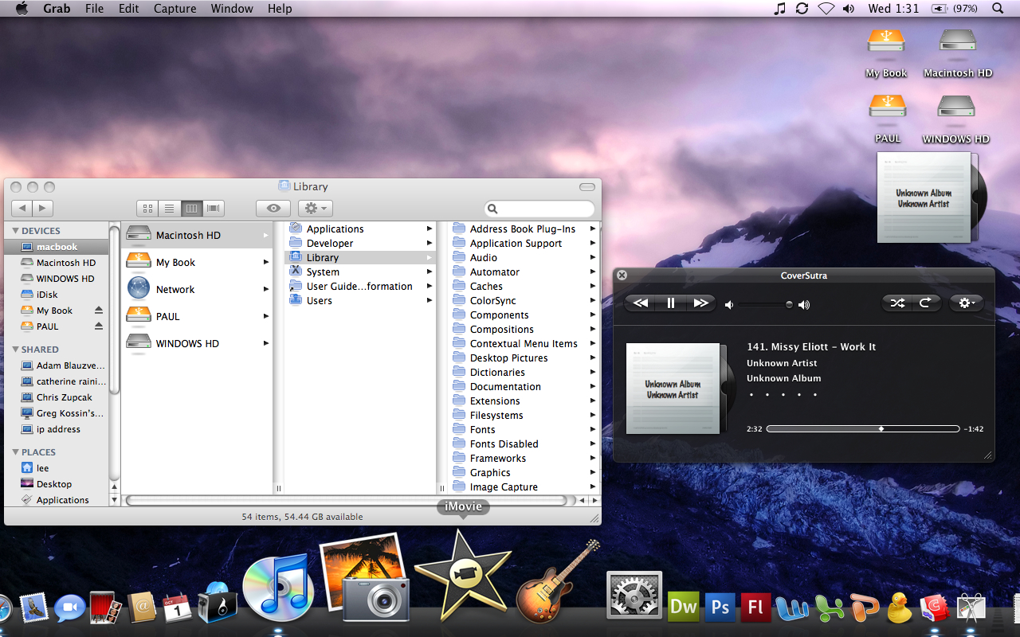Open Mail stamp icon in Dock
Viewport: 1020px width, 637px height.
point(34,608)
